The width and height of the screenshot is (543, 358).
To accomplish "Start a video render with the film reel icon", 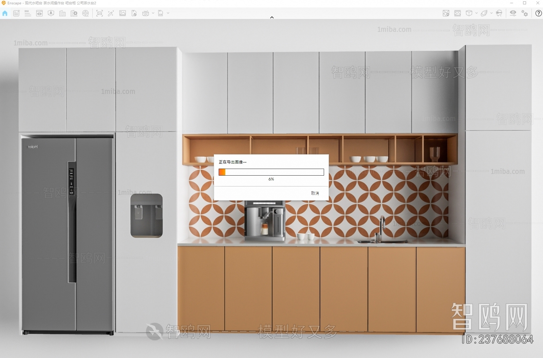I will pos(86,14).
